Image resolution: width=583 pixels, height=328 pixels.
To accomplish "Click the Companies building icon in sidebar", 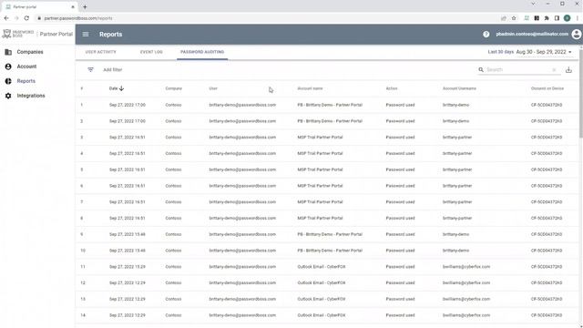I will [8, 52].
